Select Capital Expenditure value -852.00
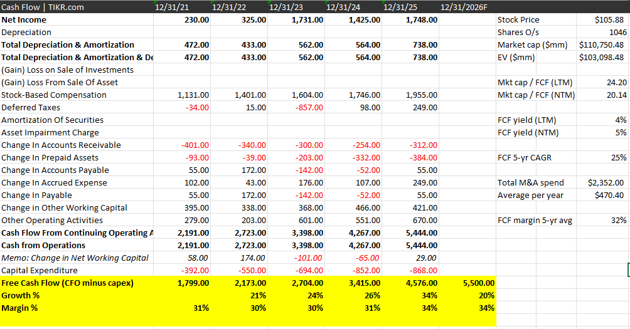 (366, 271)
